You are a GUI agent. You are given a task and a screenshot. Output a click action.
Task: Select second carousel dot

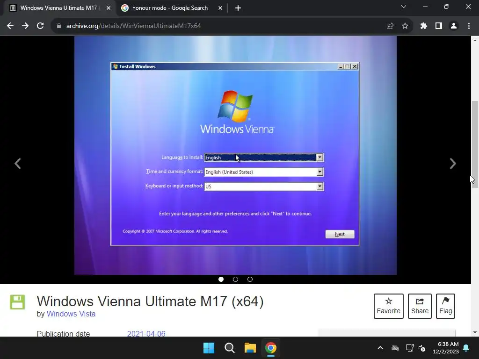(236, 280)
